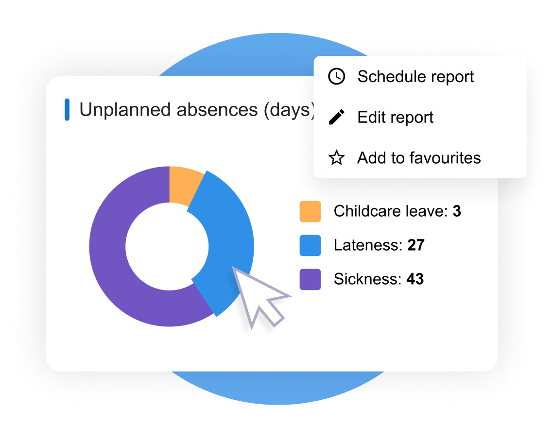552x443 pixels.
Task: Select the pencil icon next to Edit report
Action: tap(336, 117)
